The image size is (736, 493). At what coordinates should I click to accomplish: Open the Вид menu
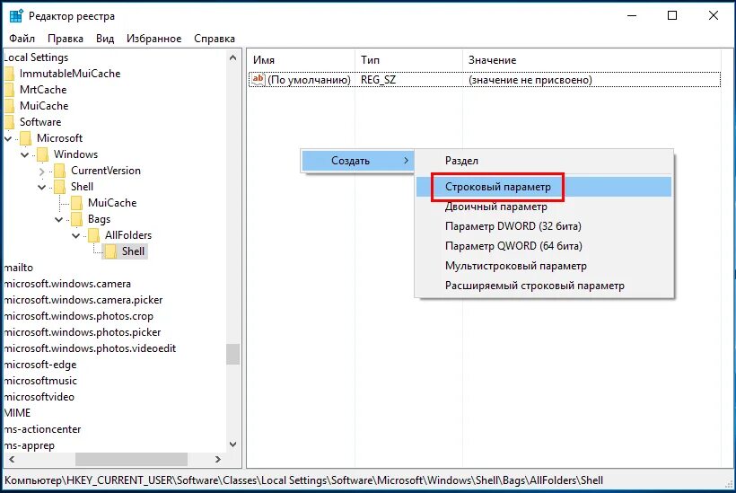click(105, 39)
